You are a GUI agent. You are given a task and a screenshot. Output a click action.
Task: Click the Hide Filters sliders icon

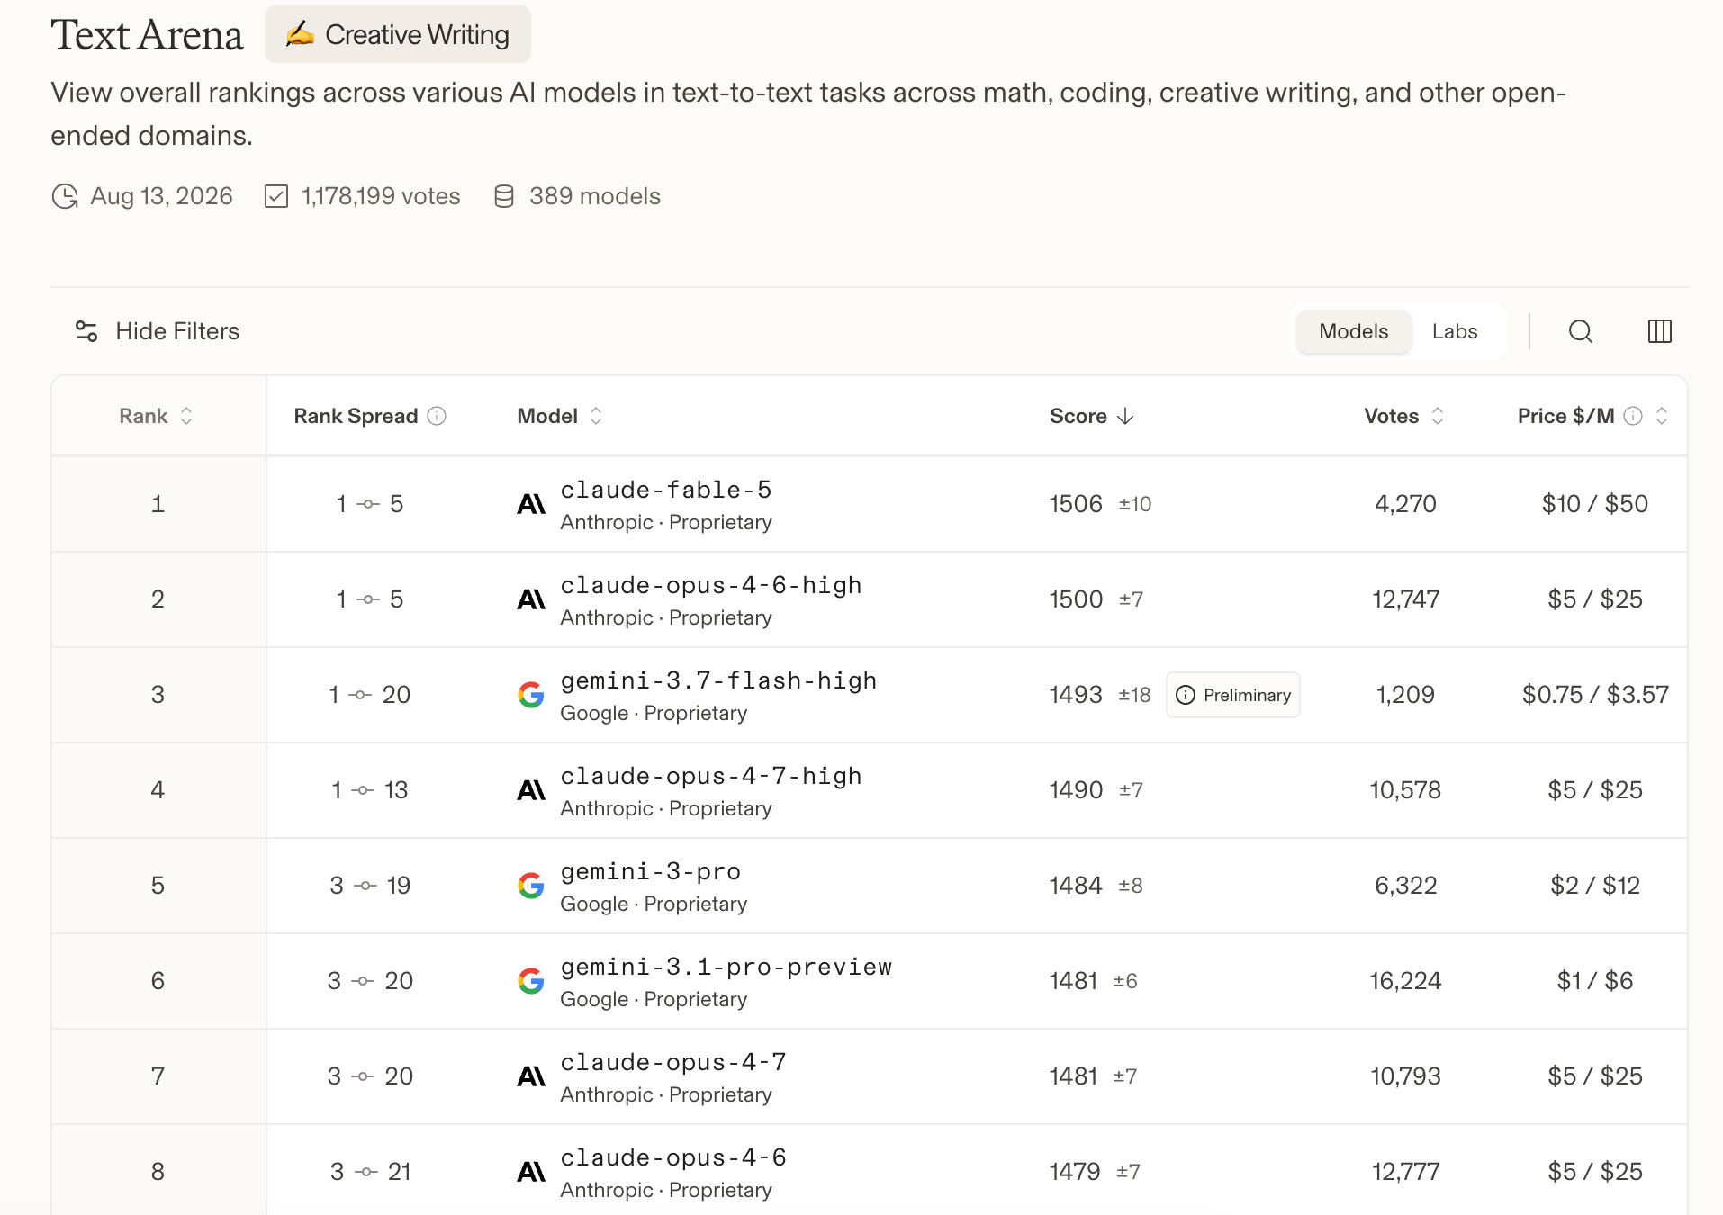coord(86,331)
